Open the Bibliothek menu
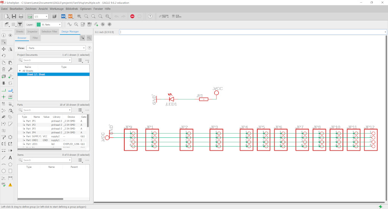The height and width of the screenshot is (209, 388). point(72,9)
